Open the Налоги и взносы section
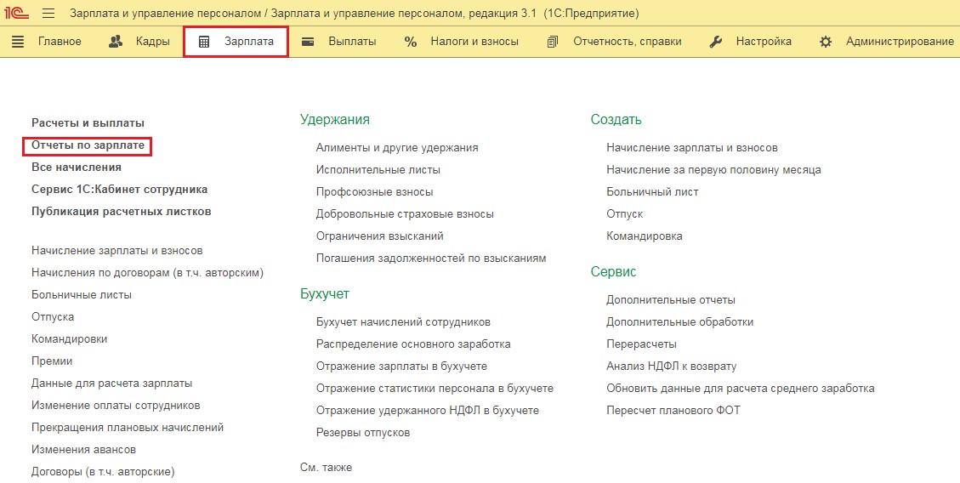The image size is (960, 483). (x=474, y=42)
